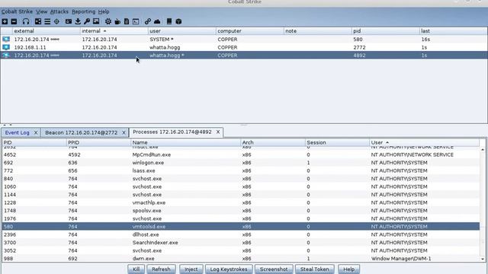Sort sessions by the note column
Image resolution: width=488 pixels, height=274 pixels.
coord(317,31)
